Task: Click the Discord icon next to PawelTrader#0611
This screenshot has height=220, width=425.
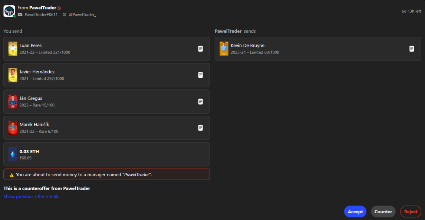Action: click(20, 14)
